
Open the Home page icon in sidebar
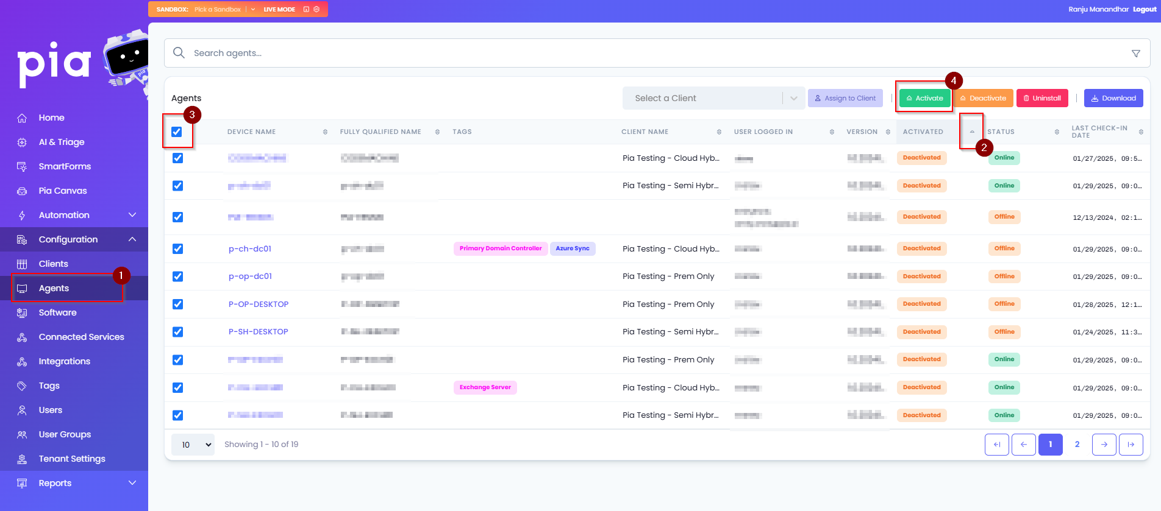22,118
